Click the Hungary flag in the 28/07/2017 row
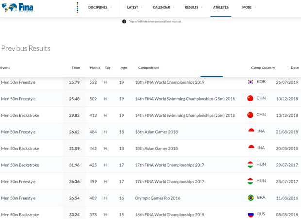 251,181
